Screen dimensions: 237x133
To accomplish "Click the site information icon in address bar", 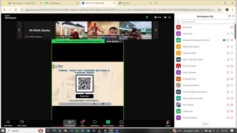I will pos(22,10).
